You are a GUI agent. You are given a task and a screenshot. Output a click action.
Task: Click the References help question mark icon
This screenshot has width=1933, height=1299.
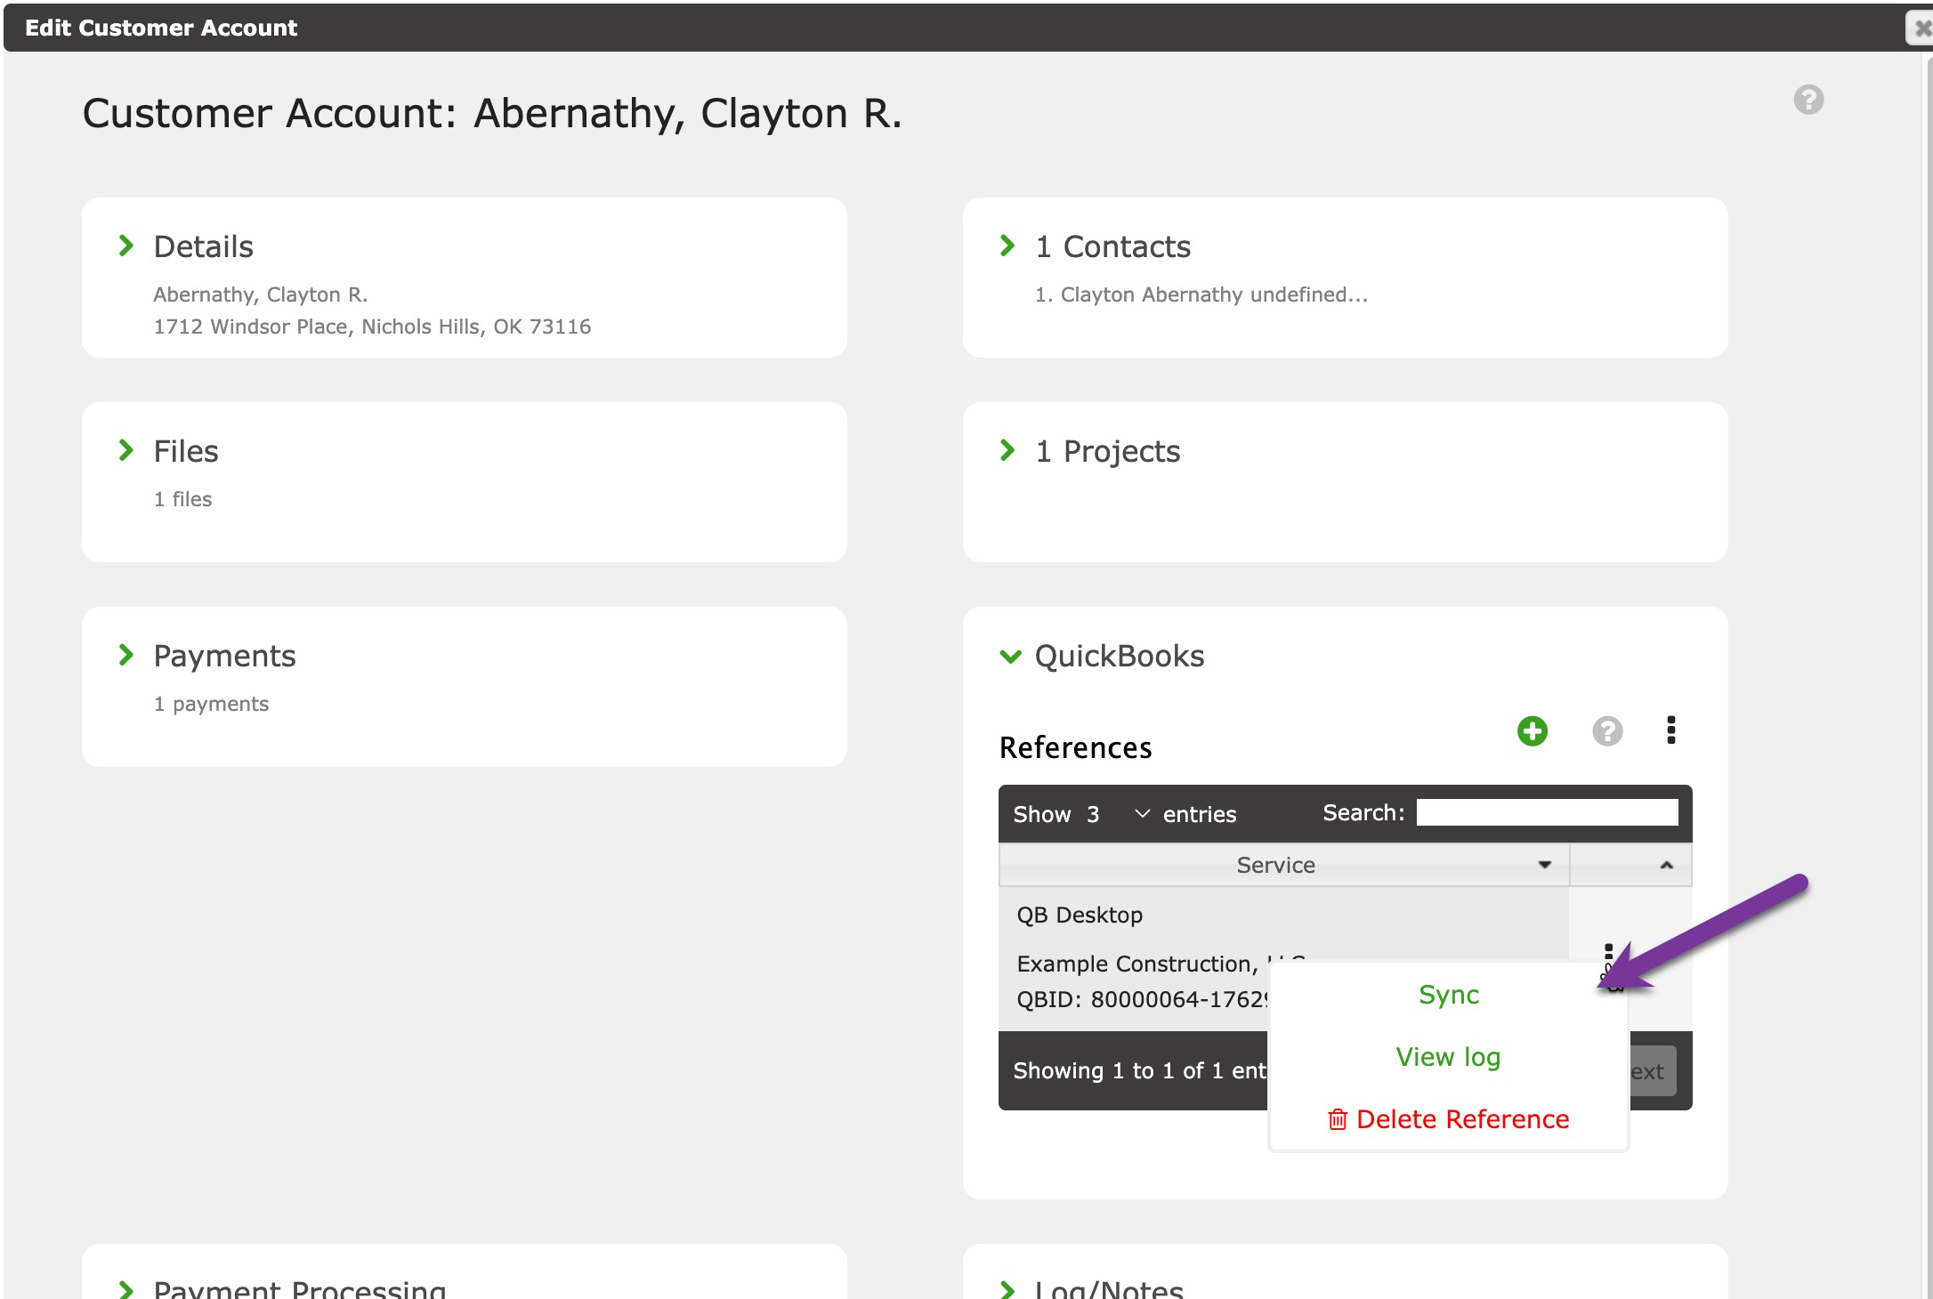[1606, 731]
